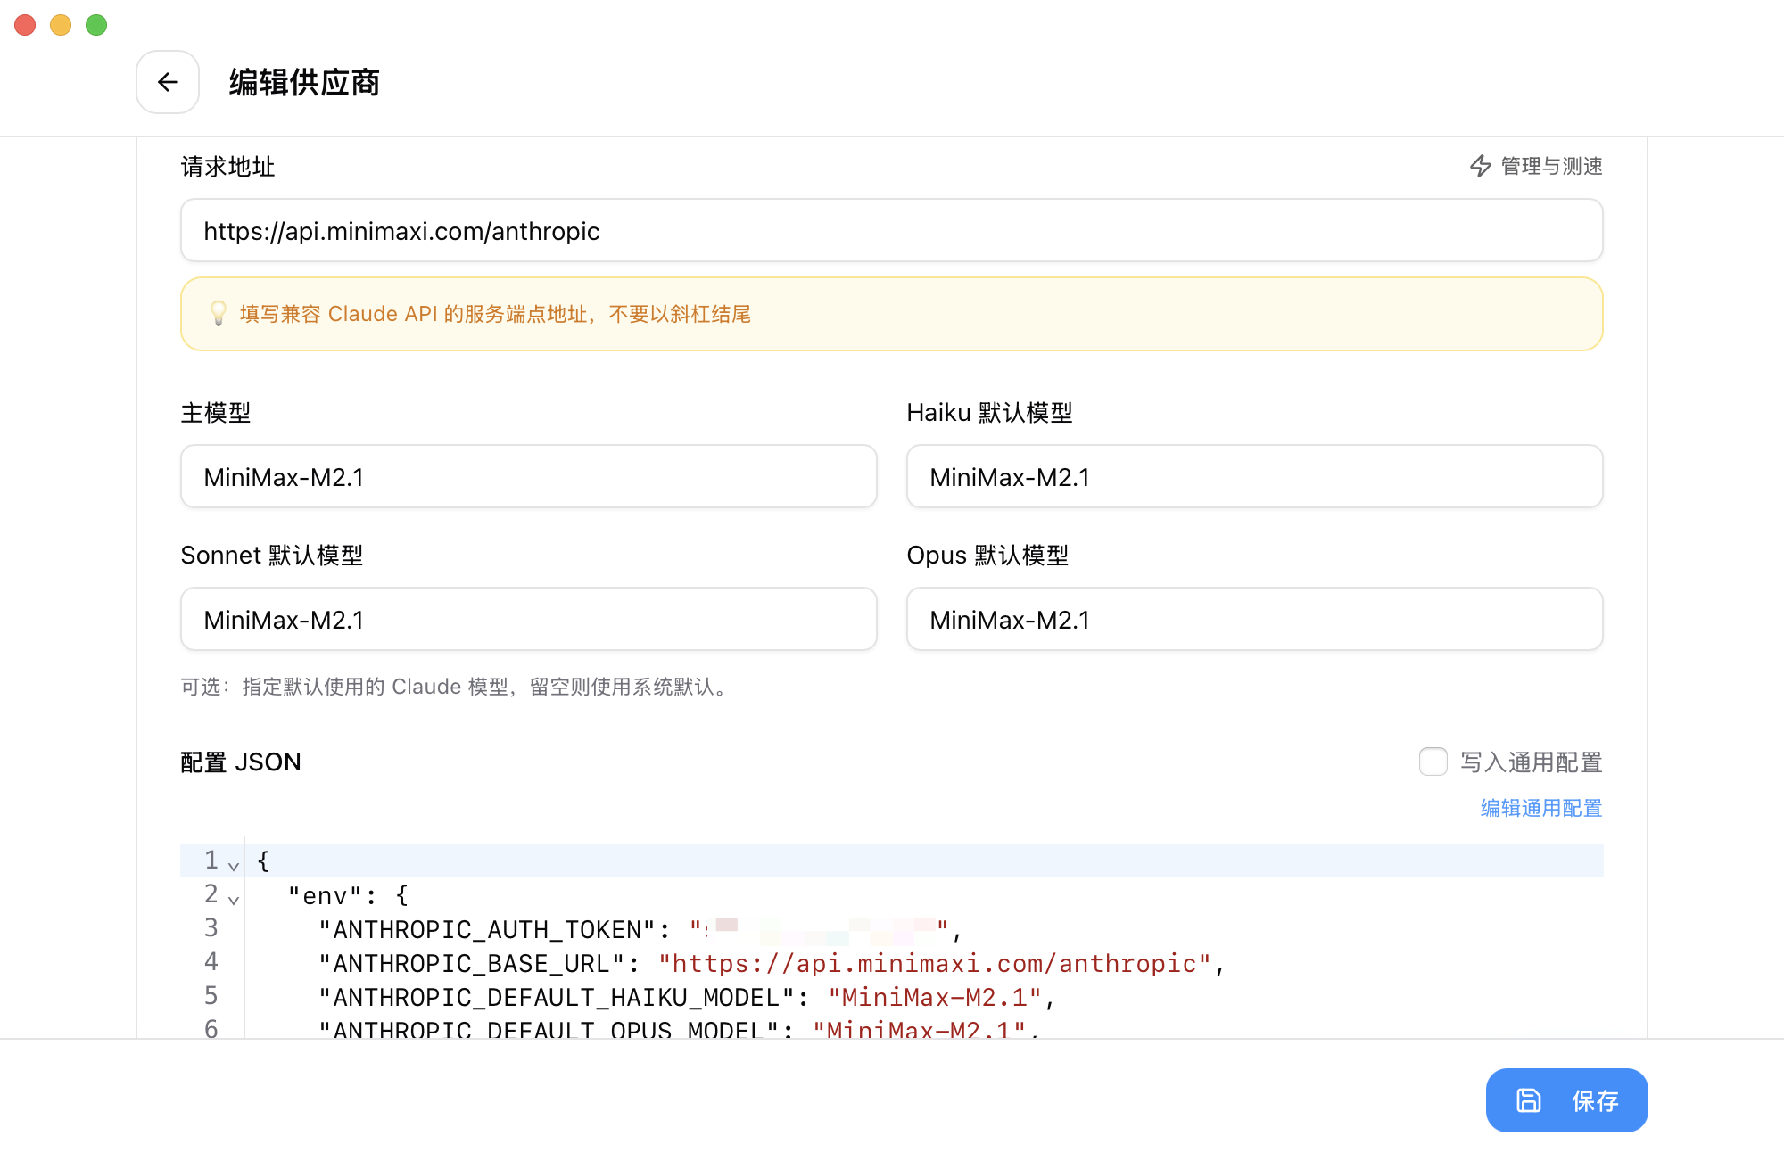Image resolution: width=1784 pixels, height=1161 pixels.
Task: Click the lightning bolt speed test icon
Action: pyautogui.click(x=1480, y=166)
